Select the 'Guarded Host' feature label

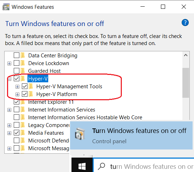44,71
